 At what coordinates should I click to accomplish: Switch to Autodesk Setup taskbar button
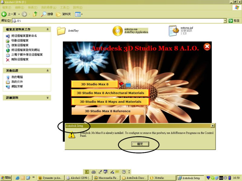coord(190,178)
